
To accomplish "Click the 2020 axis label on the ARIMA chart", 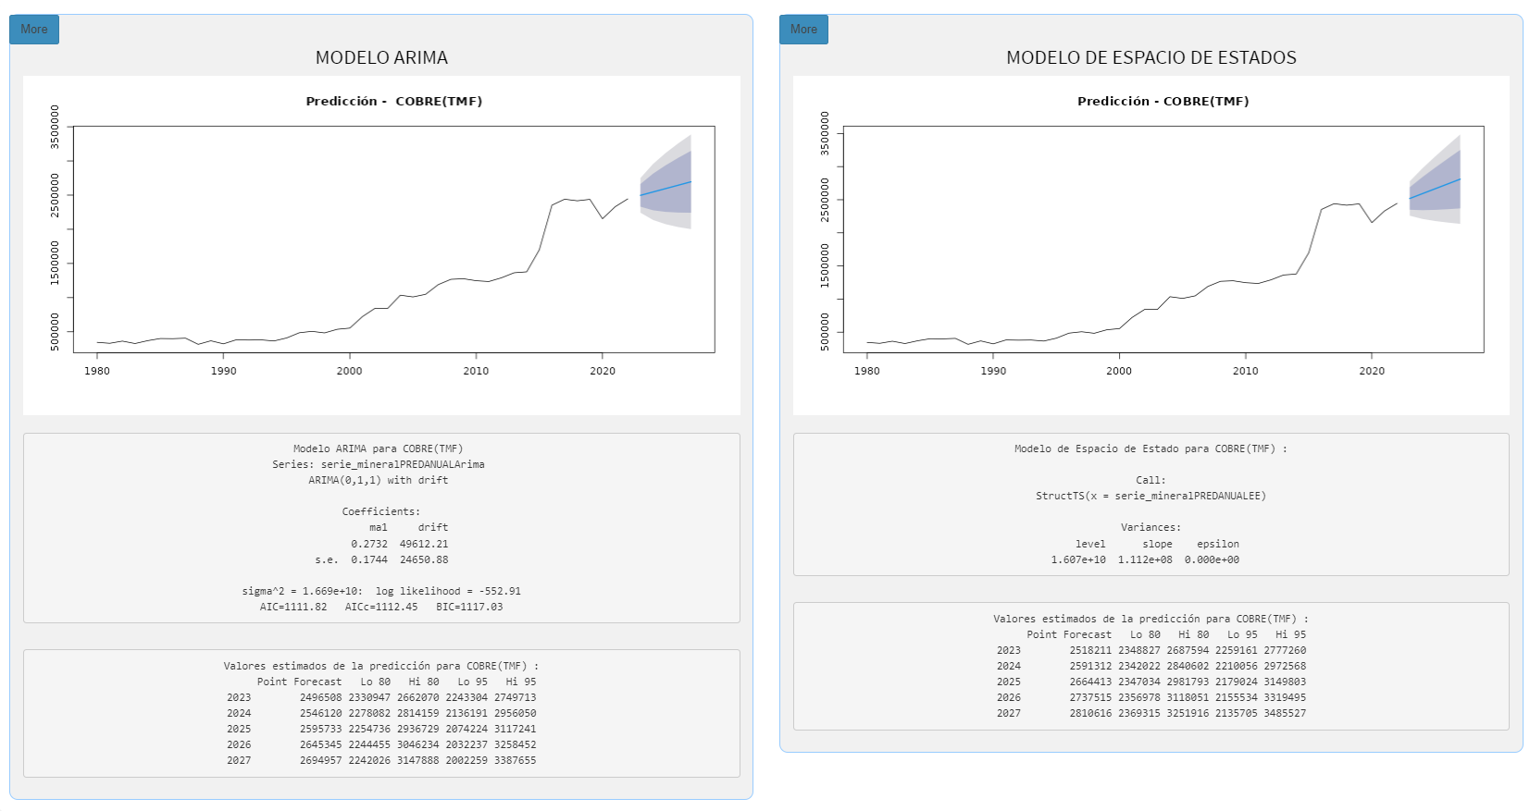I will click(603, 371).
